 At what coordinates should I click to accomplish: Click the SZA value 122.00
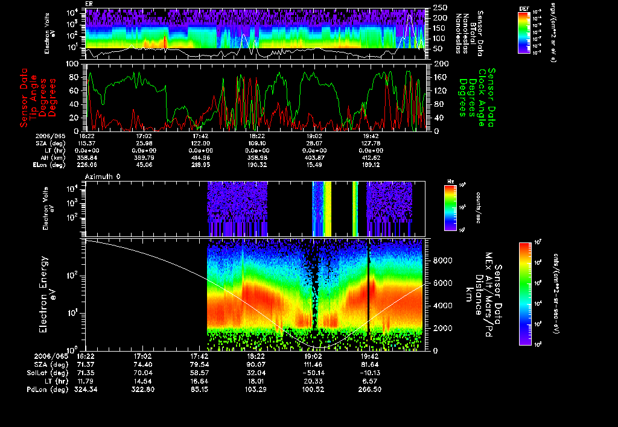coord(200,144)
